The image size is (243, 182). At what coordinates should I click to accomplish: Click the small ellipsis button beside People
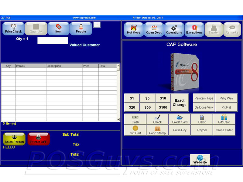tap(97, 25)
